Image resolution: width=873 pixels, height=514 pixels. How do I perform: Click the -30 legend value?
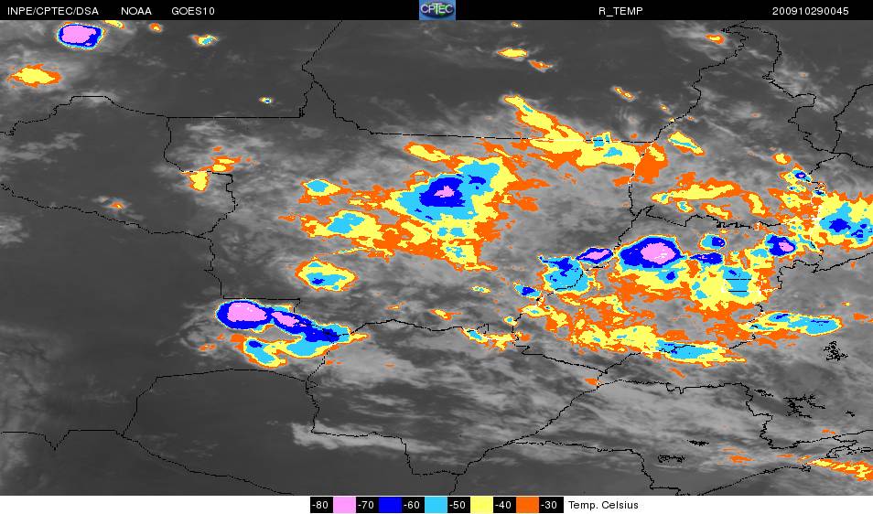549,505
